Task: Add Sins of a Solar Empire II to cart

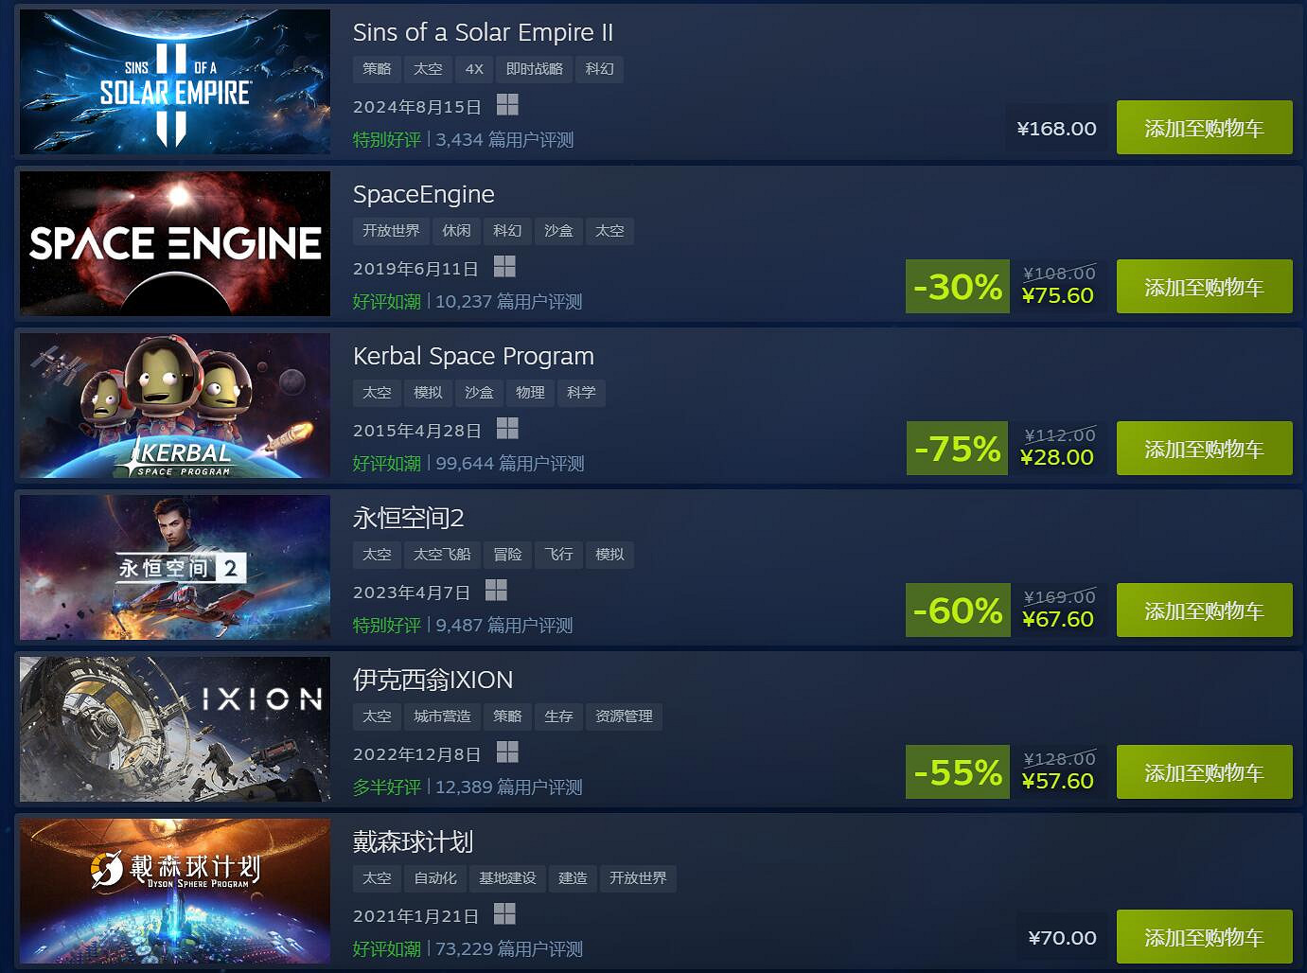Action: click(1204, 128)
